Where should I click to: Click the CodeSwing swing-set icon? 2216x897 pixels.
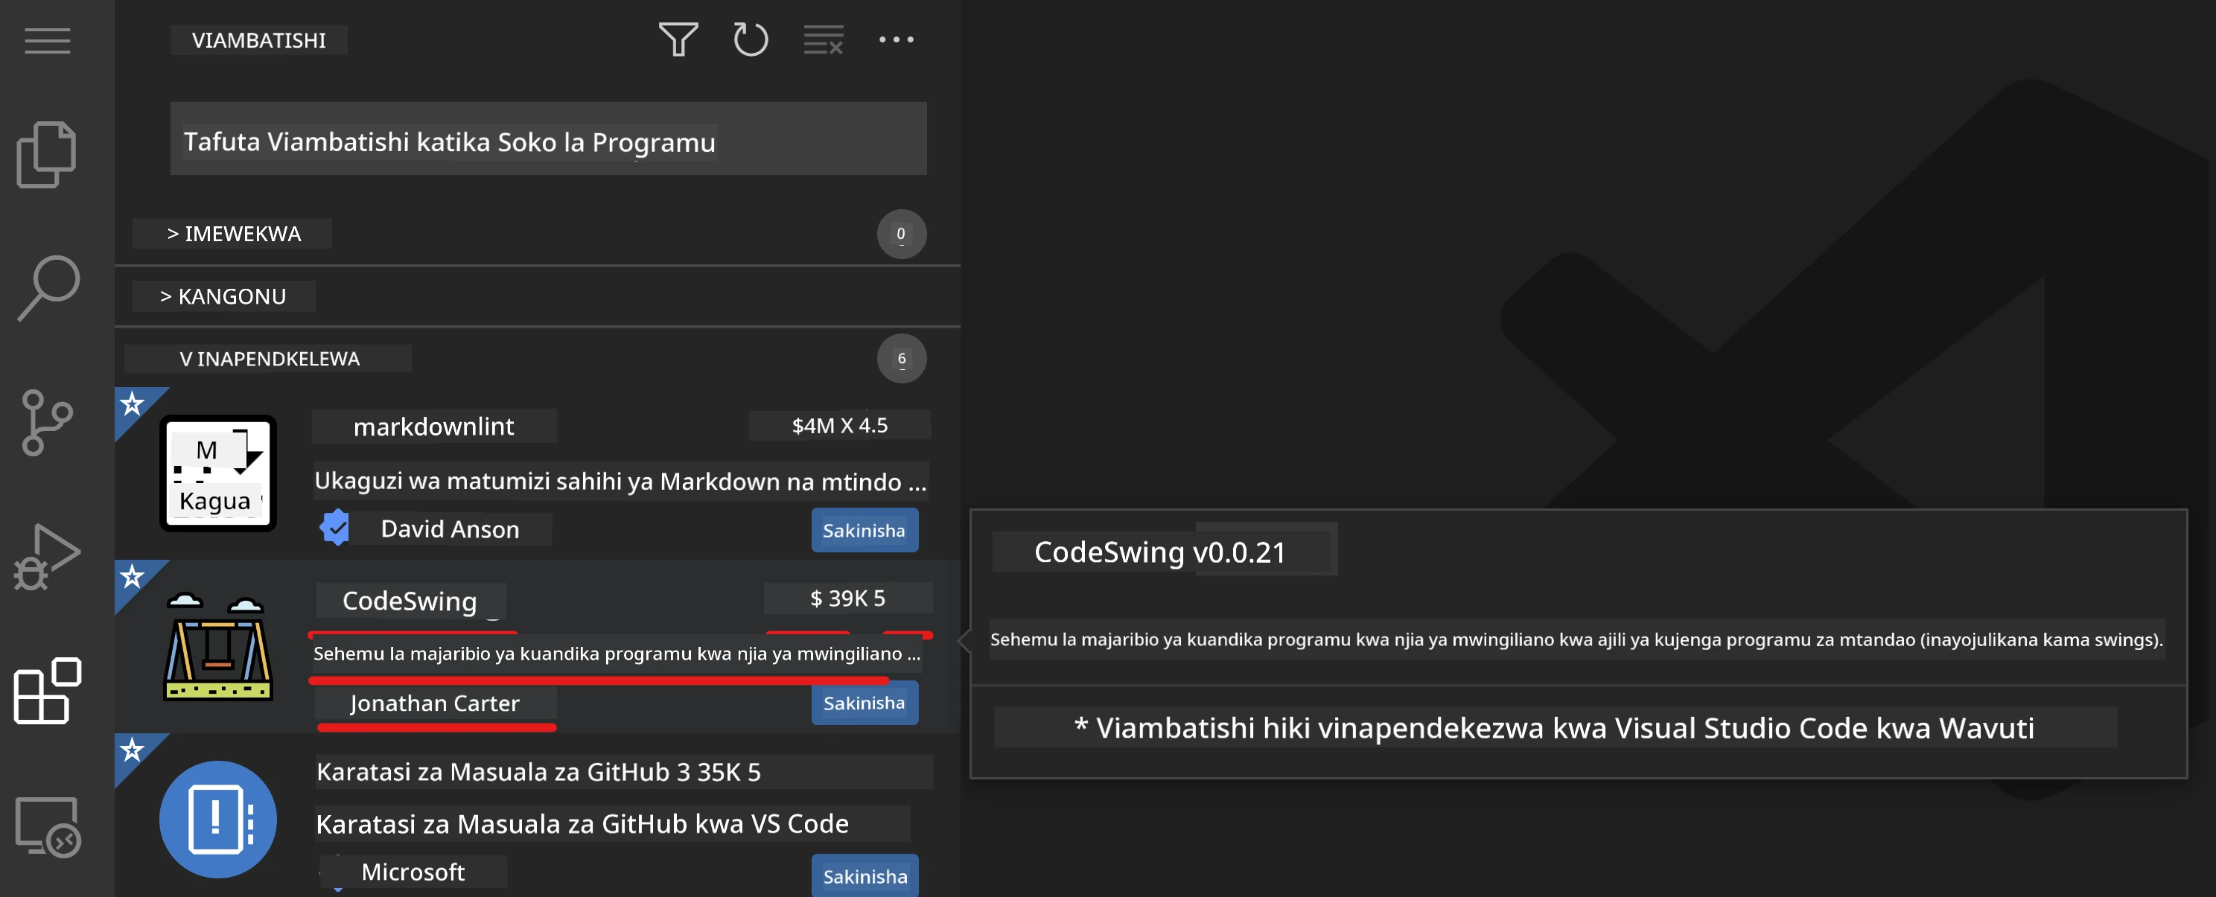coord(217,646)
